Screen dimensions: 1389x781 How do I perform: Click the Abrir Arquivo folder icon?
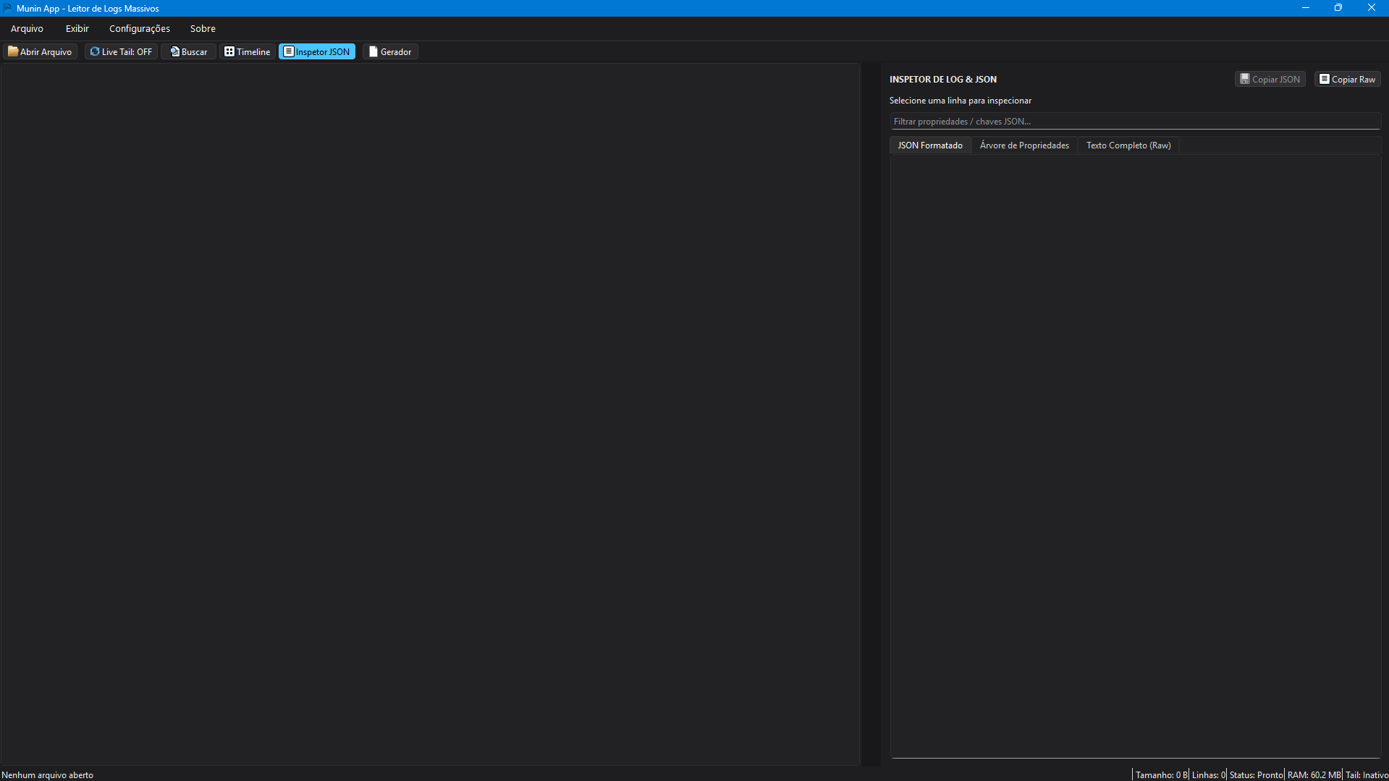13,51
